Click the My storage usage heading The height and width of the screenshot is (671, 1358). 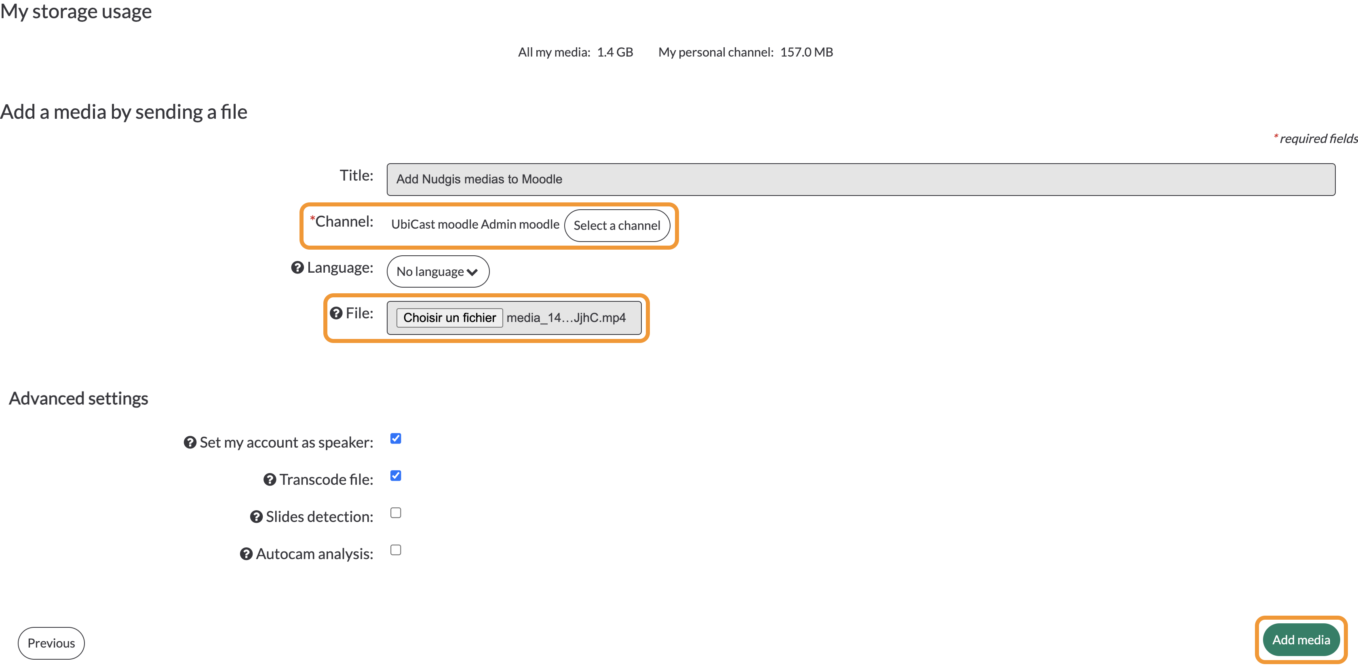click(76, 11)
